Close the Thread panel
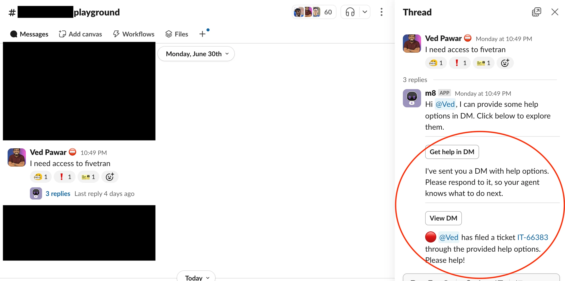This screenshot has width=565, height=281. [x=555, y=12]
